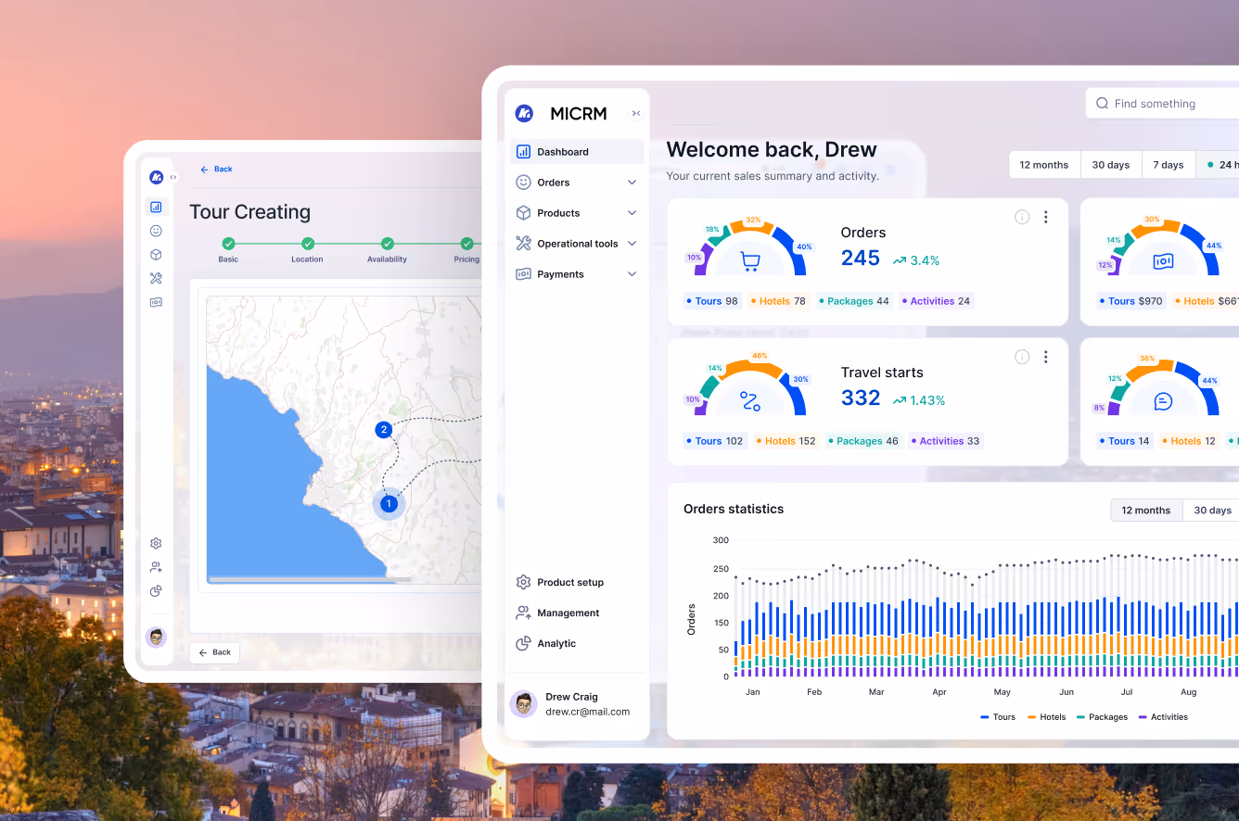This screenshot has height=821, width=1239.
Task: Click the Tours 102 tag
Action: [x=715, y=441]
